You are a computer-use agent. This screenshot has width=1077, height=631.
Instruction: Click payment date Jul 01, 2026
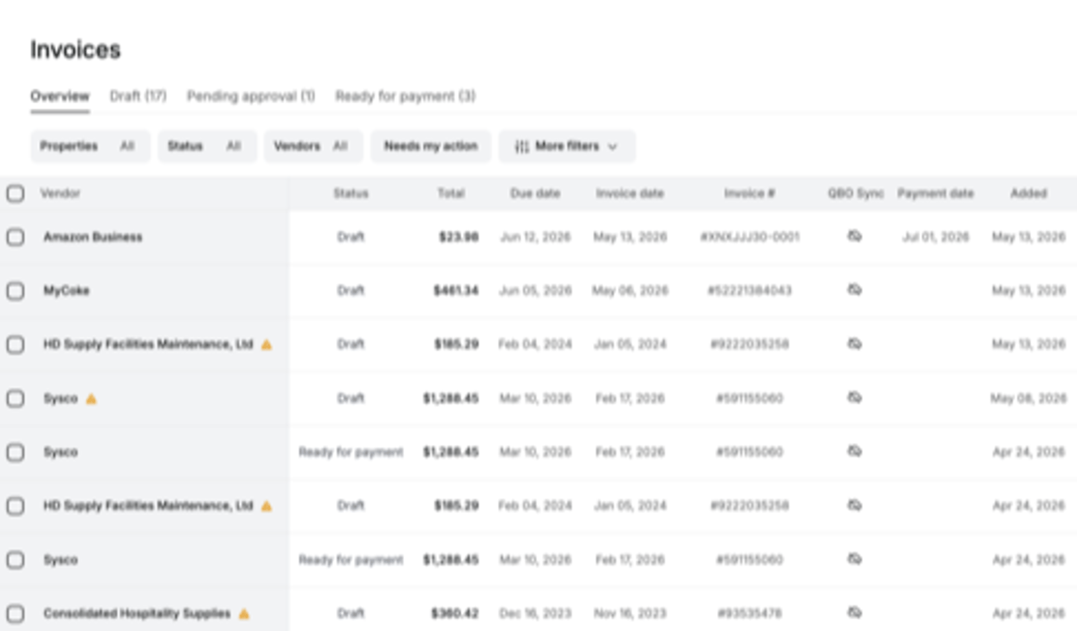click(936, 237)
